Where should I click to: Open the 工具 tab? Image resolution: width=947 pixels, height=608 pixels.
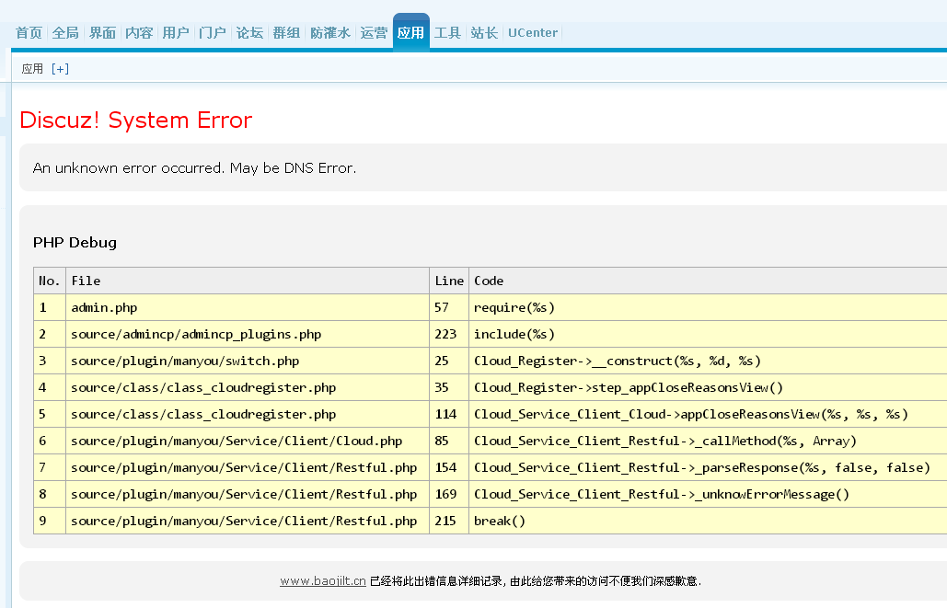447,33
